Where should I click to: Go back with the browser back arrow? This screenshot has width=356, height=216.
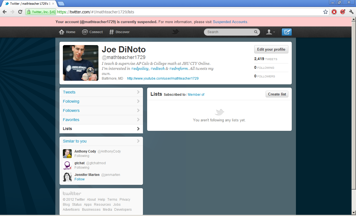click(x=4, y=12)
